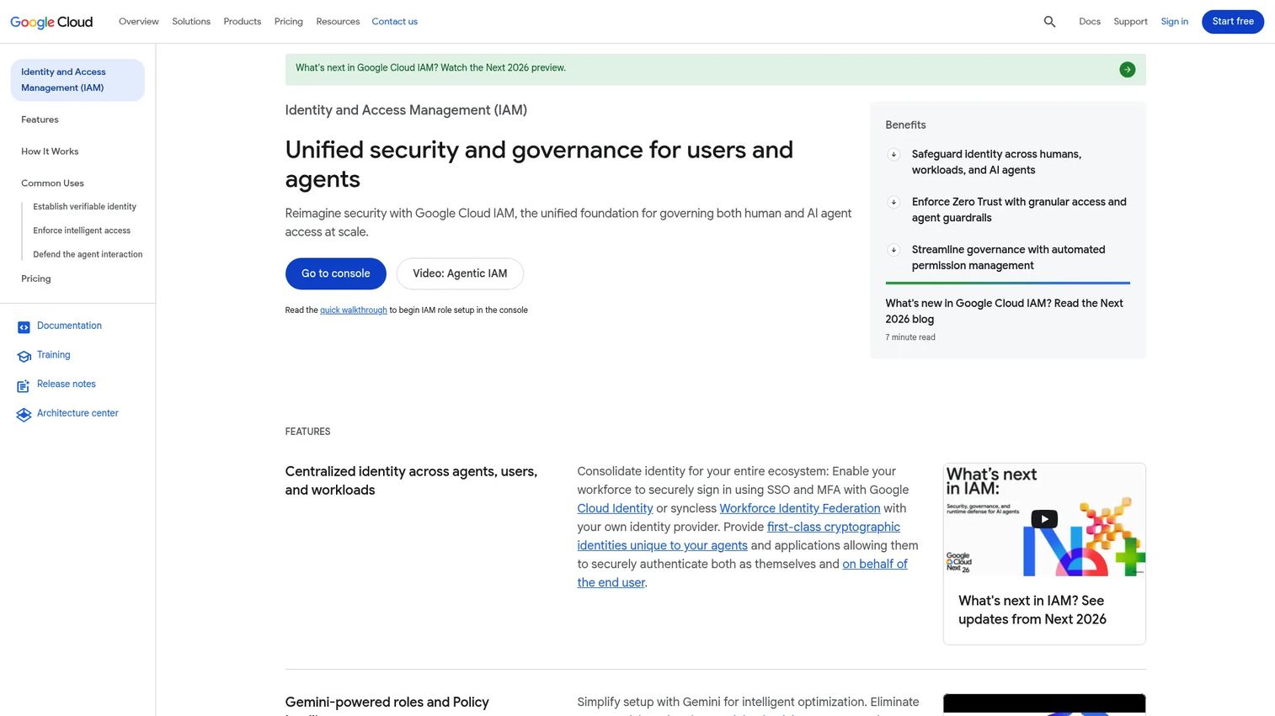The height and width of the screenshot is (716, 1275).
Task: Click the Release notes icon
Action: click(24, 386)
